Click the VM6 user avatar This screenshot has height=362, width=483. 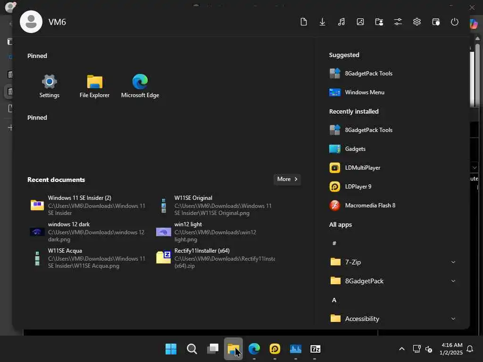pyautogui.click(x=31, y=22)
